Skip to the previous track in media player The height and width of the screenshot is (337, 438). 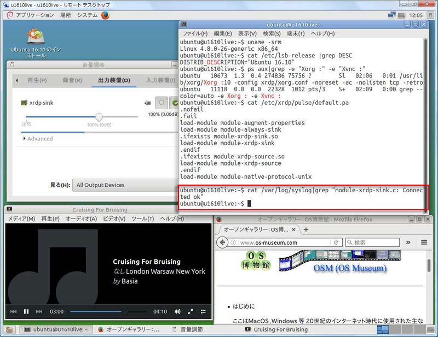13,311
